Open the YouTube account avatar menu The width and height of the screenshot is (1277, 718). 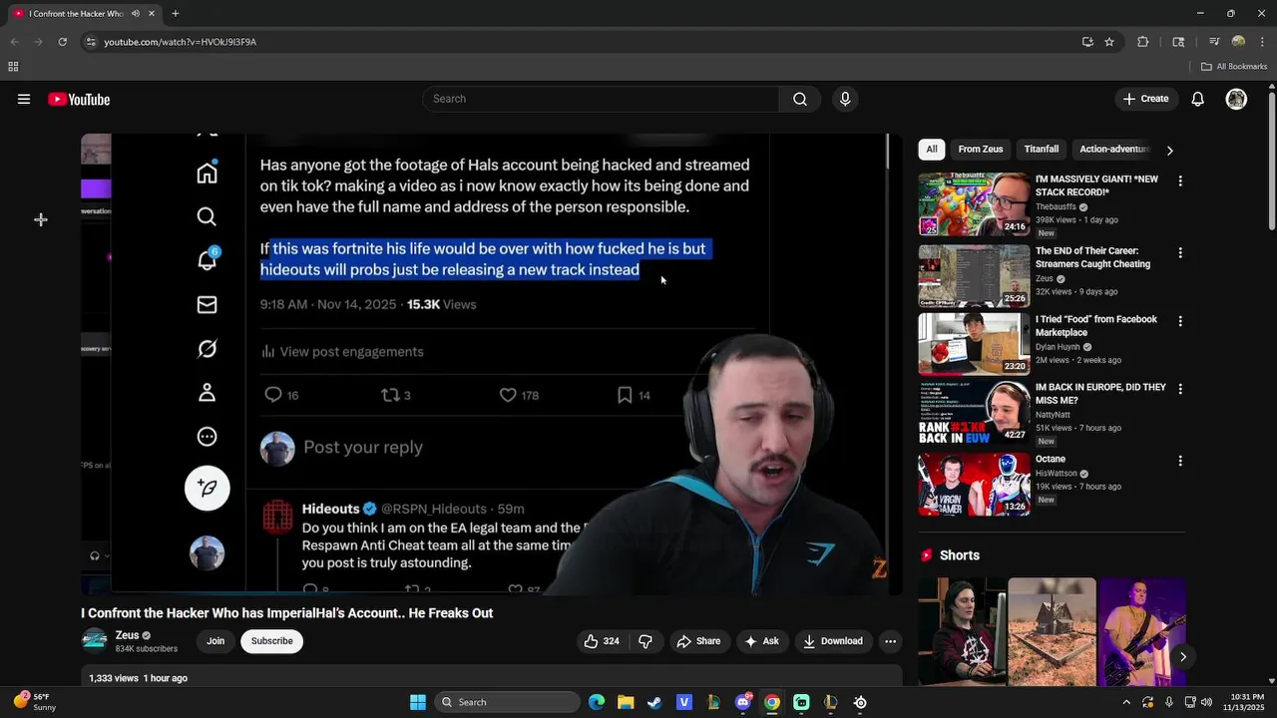[1236, 99]
